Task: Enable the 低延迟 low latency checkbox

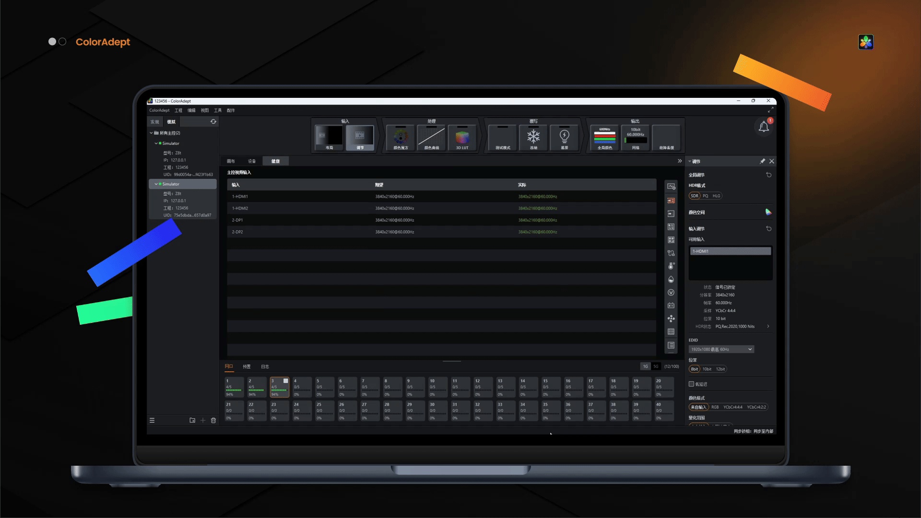Action: coord(691,384)
